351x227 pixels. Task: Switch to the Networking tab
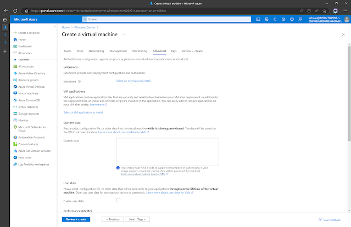coord(96,51)
